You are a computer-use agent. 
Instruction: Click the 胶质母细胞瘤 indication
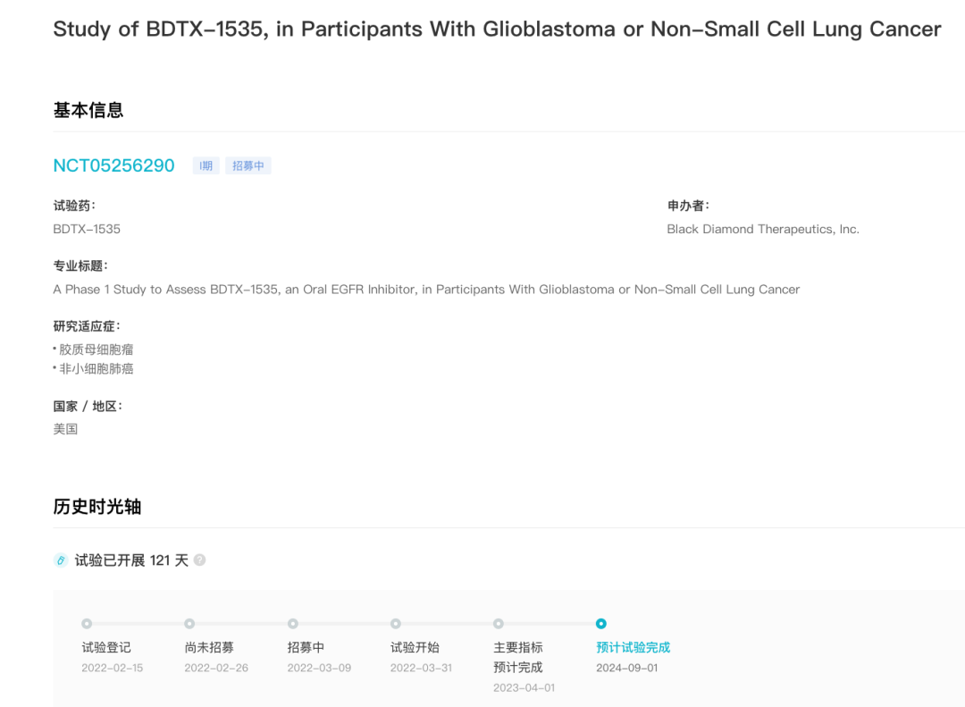click(x=96, y=349)
